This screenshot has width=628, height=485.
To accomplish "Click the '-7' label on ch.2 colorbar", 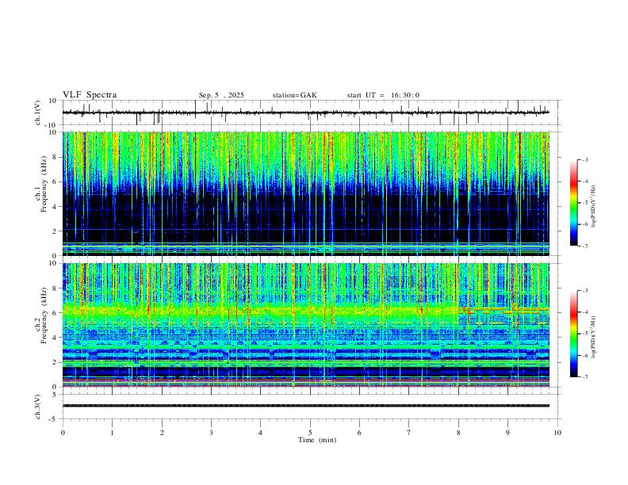I will (584, 377).
